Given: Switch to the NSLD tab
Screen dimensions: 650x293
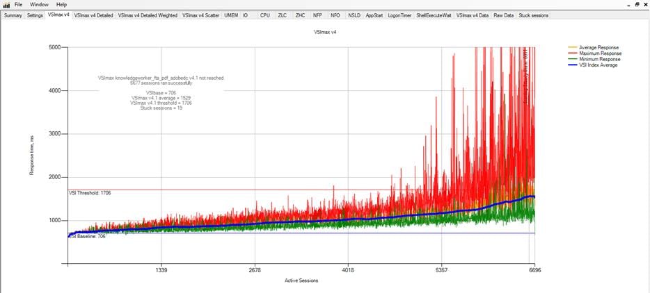Looking at the screenshot, I should click(x=354, y=15).
